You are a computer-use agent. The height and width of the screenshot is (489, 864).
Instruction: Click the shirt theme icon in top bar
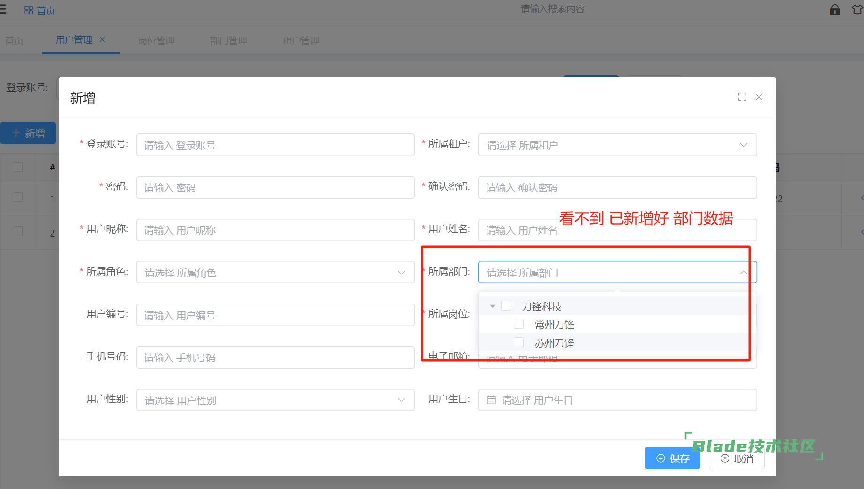pos(857,9)
